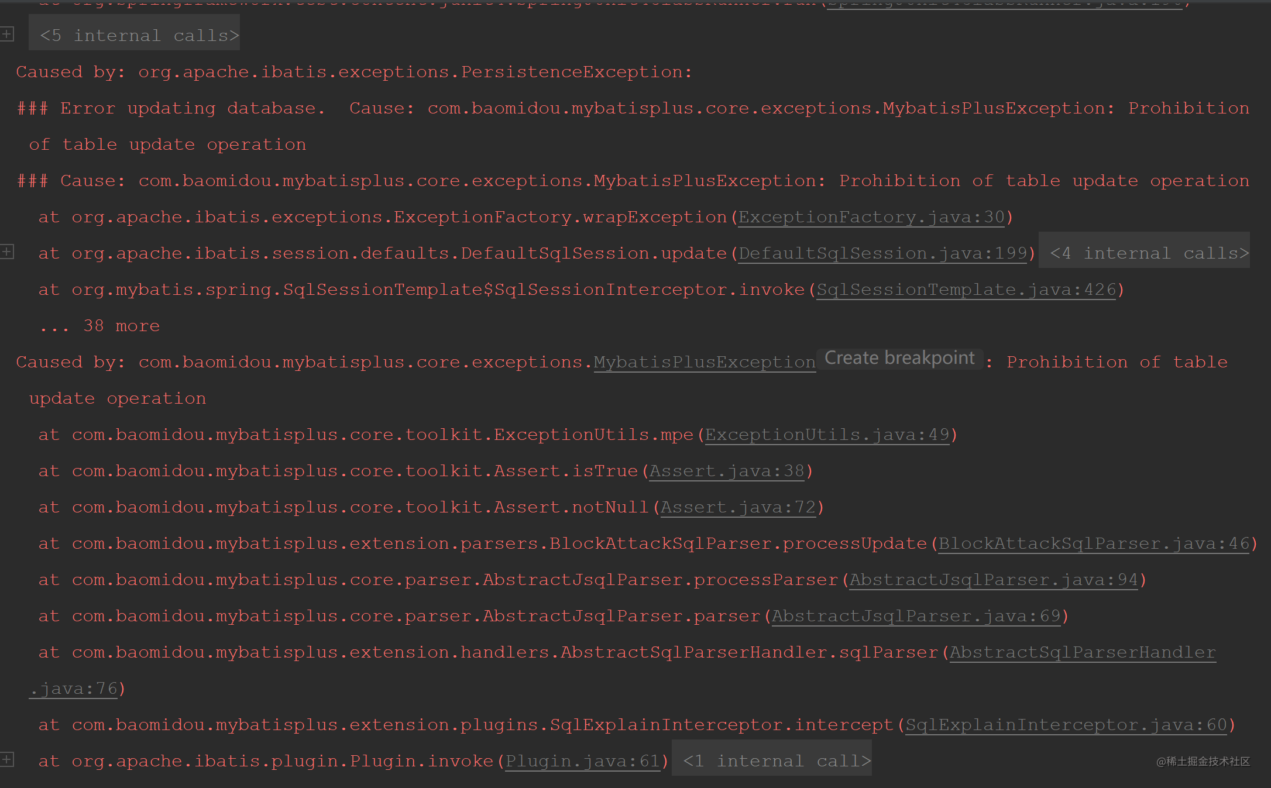The image size is (1271, 788).
Task: Click the MybatisPlusException class link
Action: tap(705, 362)
